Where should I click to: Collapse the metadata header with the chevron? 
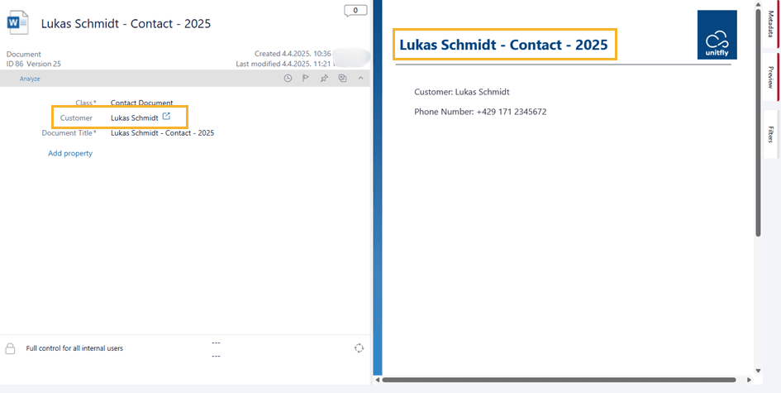[x=360, y=79]
